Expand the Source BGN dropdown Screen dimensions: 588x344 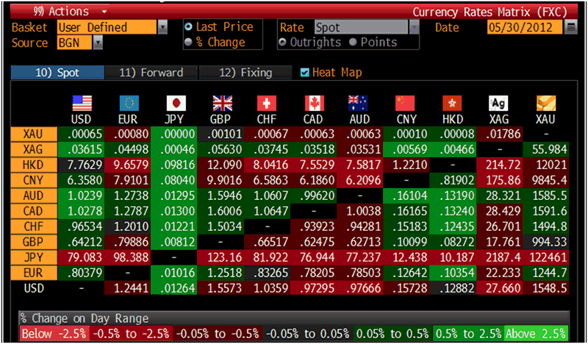coord(98,43)
